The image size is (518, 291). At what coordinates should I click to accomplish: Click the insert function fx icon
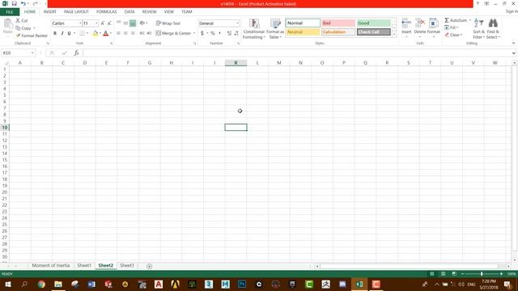pos(76,53)
